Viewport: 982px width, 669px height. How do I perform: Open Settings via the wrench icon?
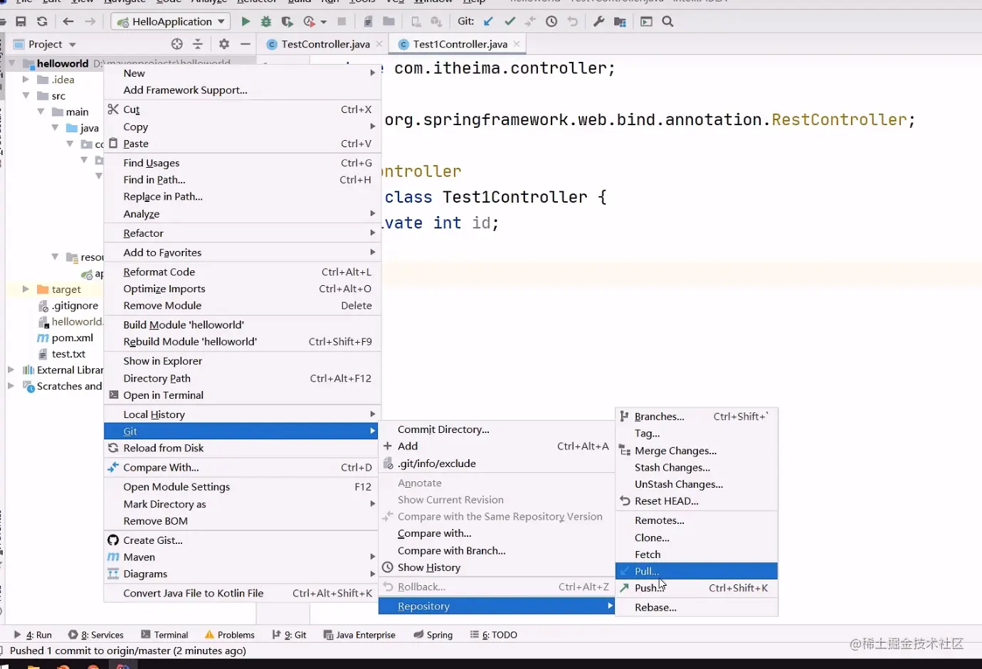click(x=598, y=21)
